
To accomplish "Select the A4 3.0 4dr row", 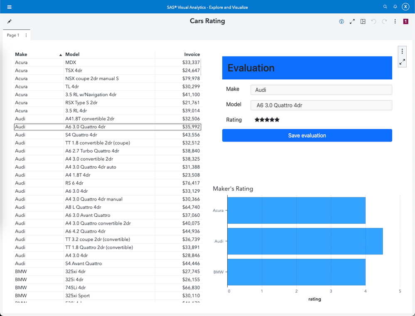I will tap(107, 255).
